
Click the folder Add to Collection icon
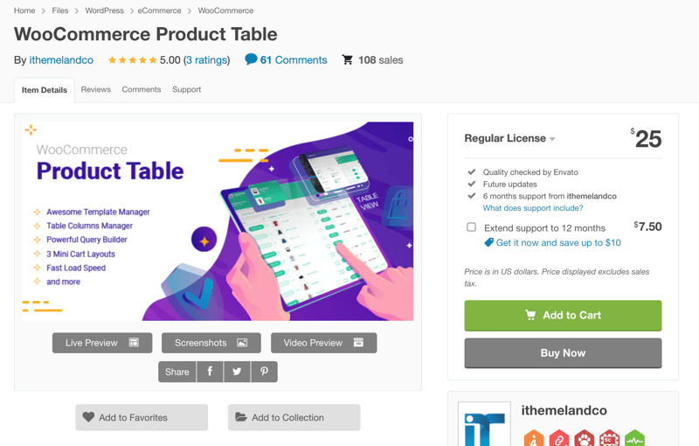[241, 417]
